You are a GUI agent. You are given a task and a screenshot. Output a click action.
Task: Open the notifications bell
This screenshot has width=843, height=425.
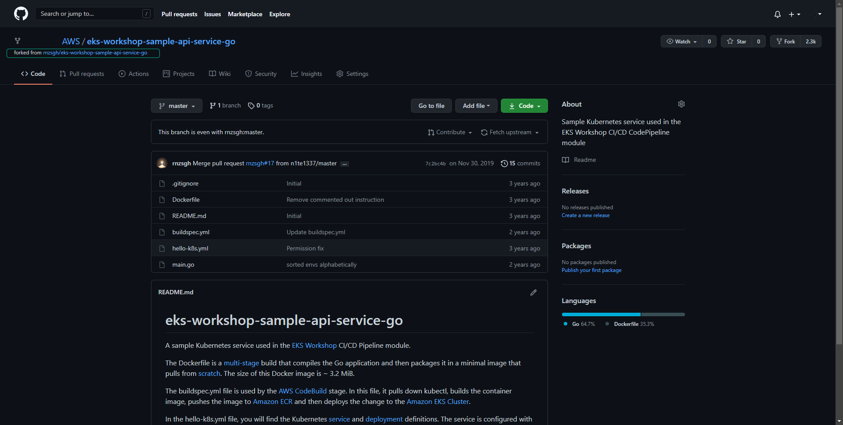pyautogui.click(x=778, y=14)
